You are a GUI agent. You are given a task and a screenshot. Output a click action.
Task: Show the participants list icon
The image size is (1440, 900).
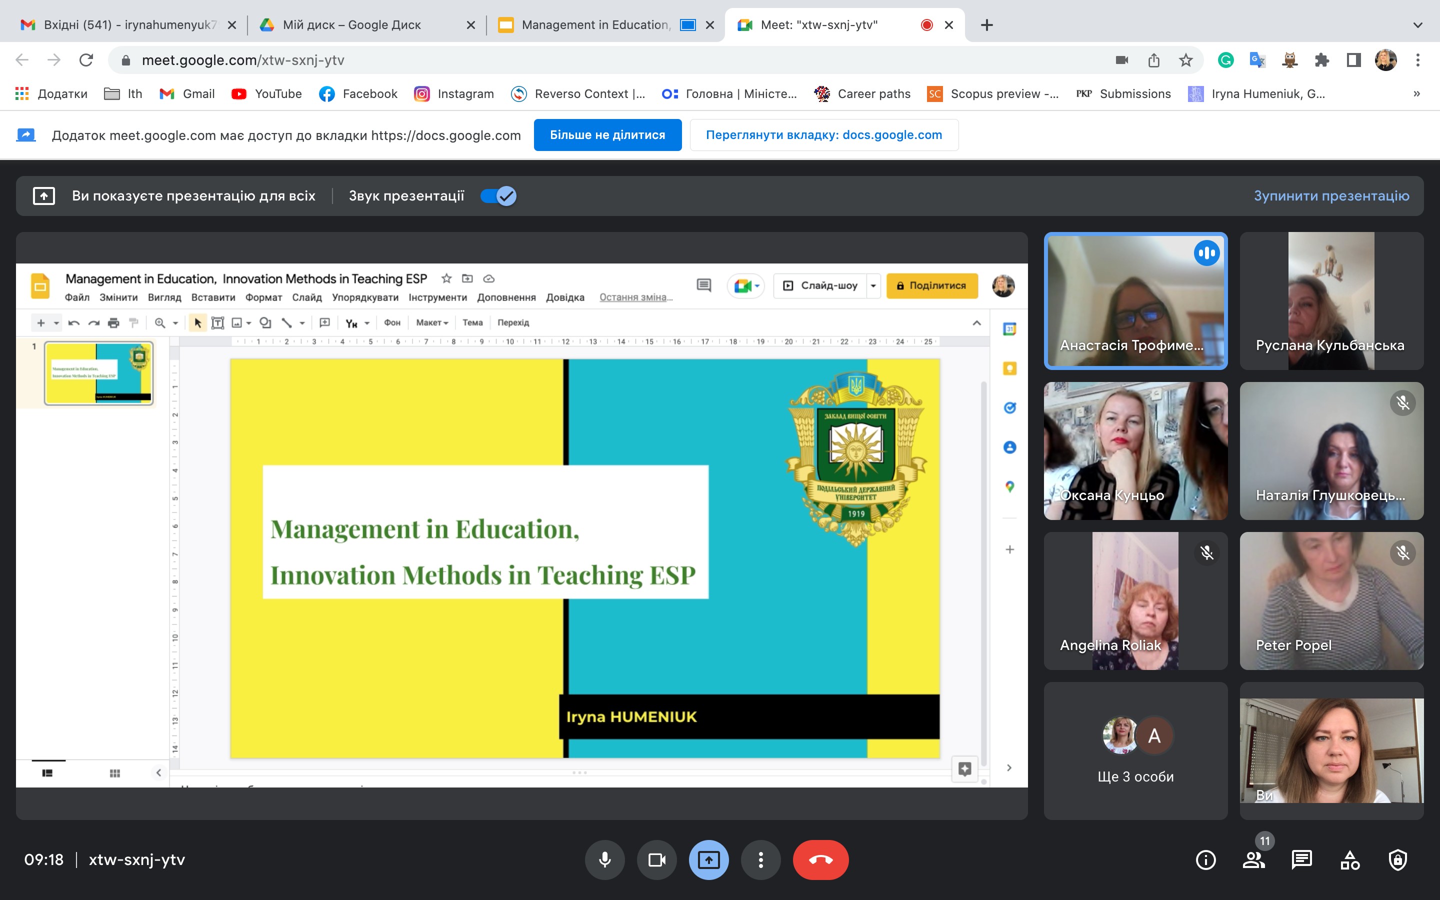(1253, 859)
